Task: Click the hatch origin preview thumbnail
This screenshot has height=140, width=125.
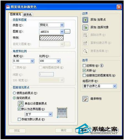Action: pyautogui.click(x=62, y=113)
